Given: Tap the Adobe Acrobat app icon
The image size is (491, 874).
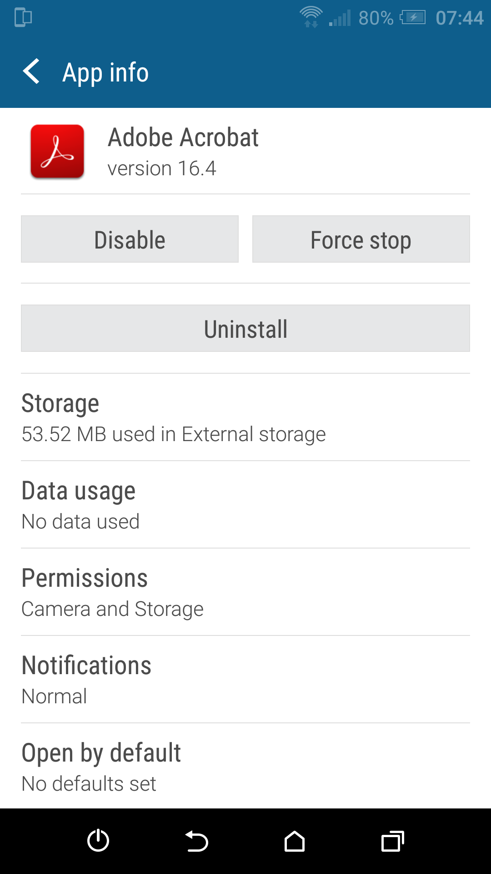Looking at the screenshot, I should pyautogui.click(x=57, y=152).
